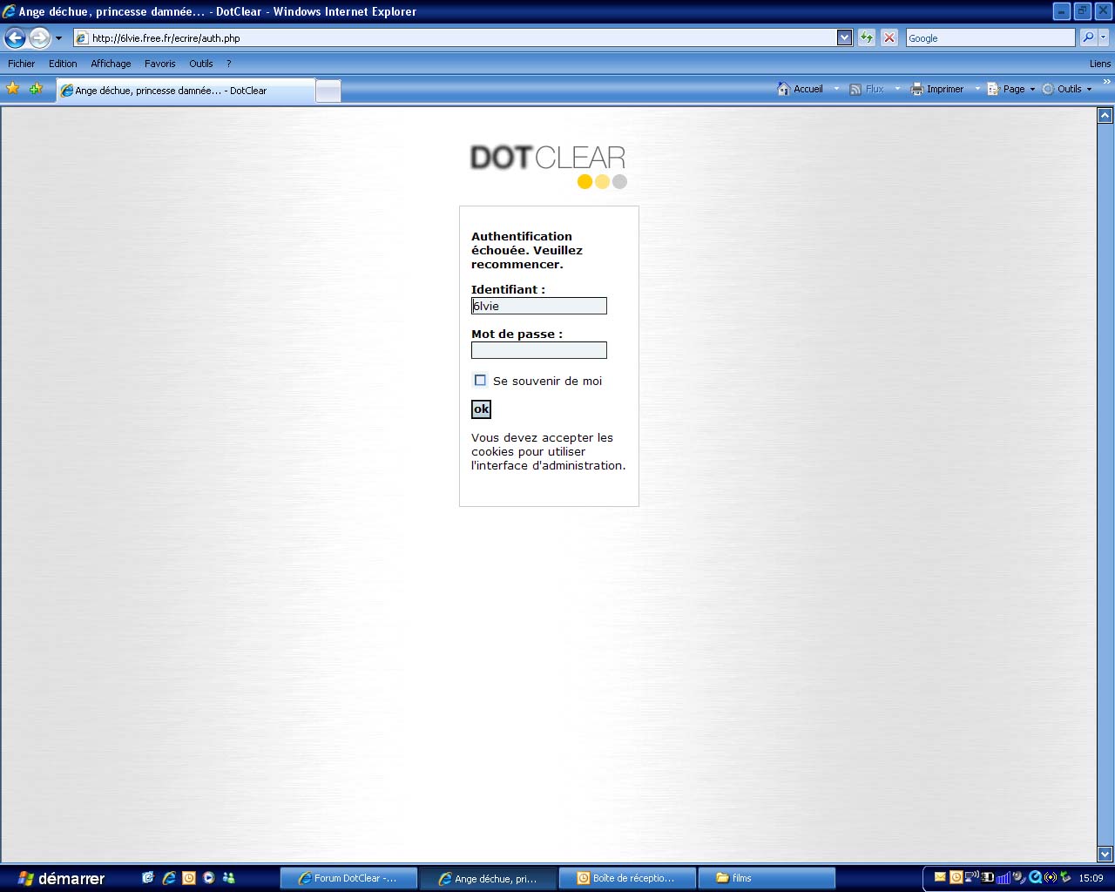Open the address bar URL dropdown
The width and height of the screenshot is (1115, 892).
tap(844, 37)
